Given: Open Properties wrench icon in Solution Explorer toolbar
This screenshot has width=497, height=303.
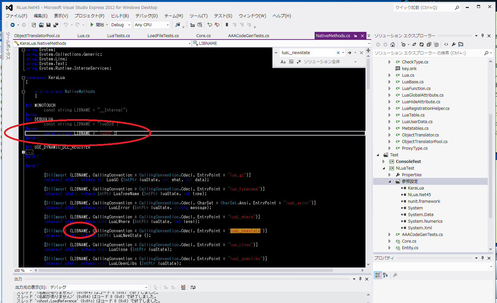Looking at the screenshot, I should click(453, 44).
